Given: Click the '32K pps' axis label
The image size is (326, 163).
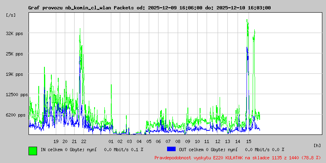Looking at the screenshot, I should [15, 33].
